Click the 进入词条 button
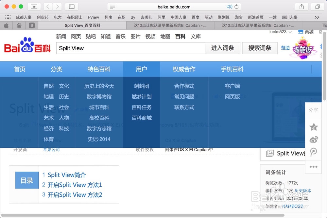This screenshot has height=218, width=327. pos(223,48)
